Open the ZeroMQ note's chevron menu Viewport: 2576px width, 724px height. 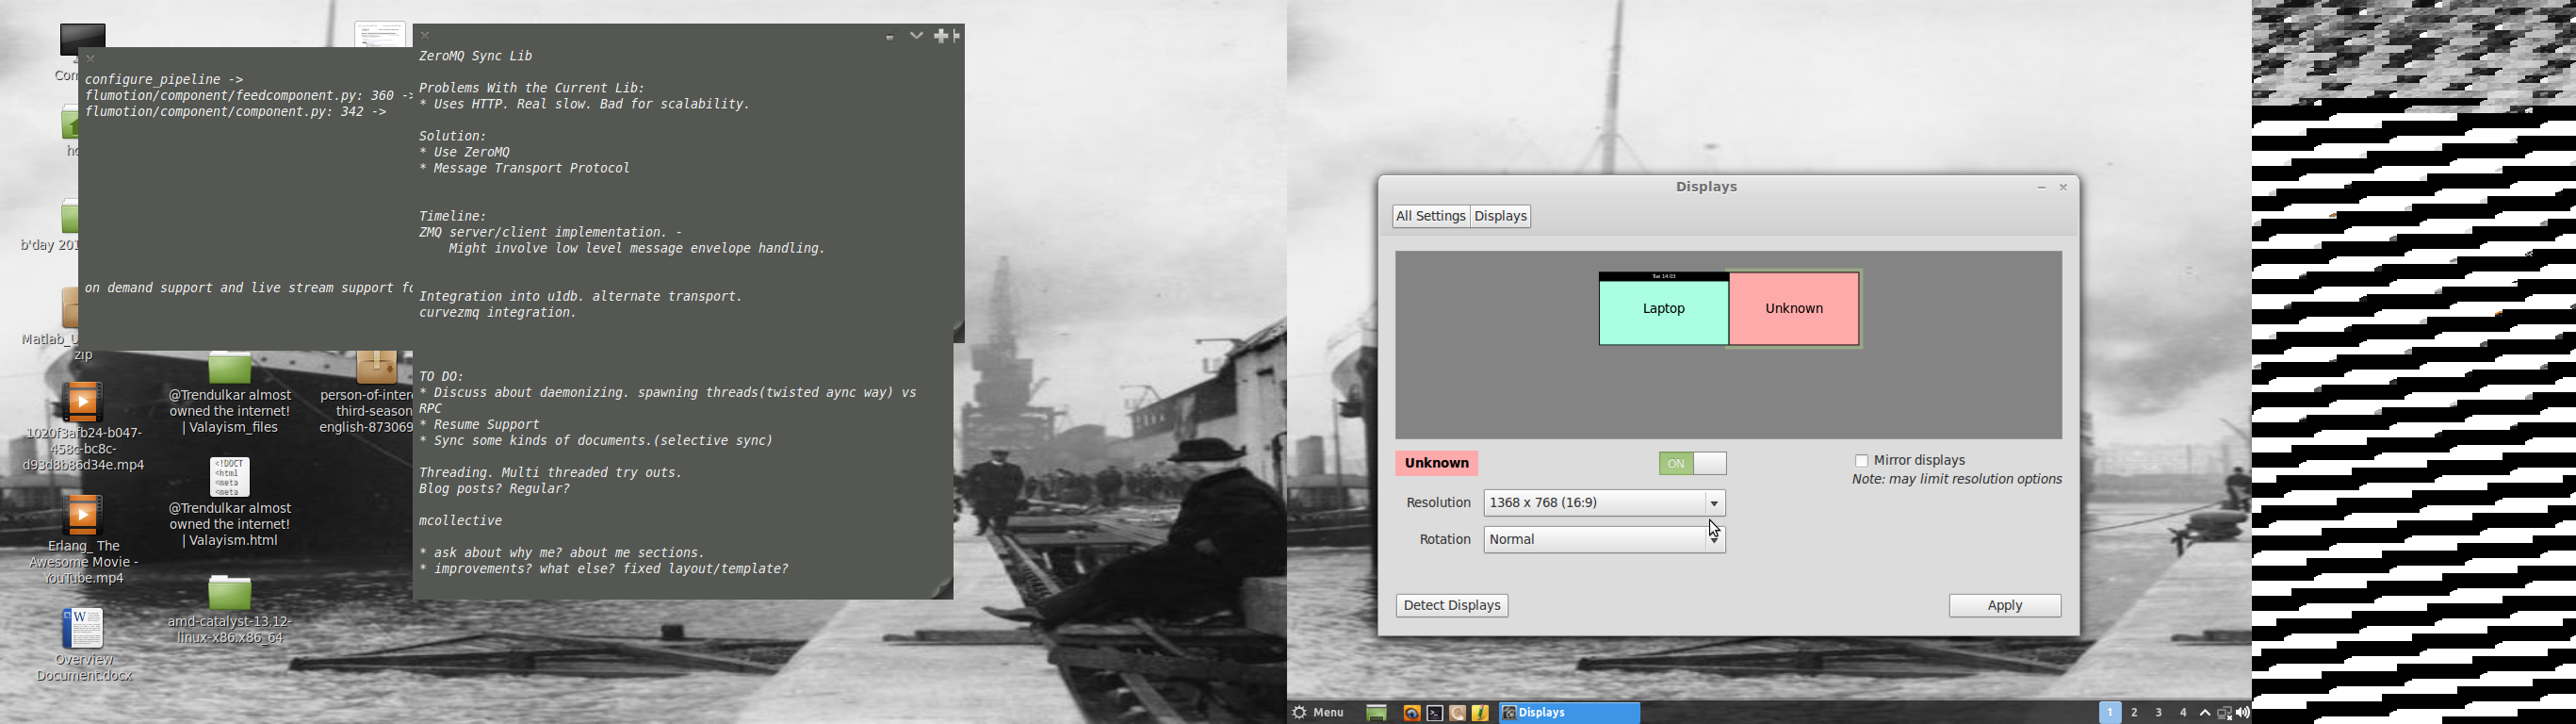[916, 36]
